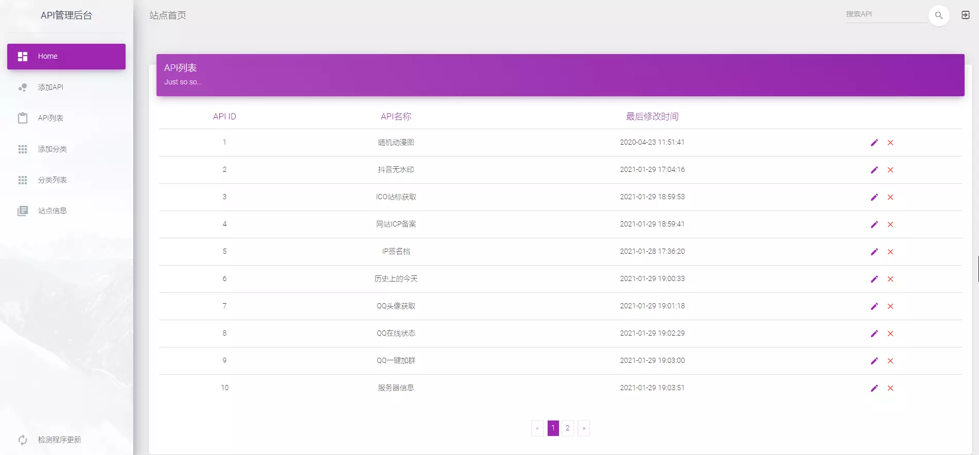This screenshot has width=979, height=455.
Task: Edit the 抖音无水印 API entry
Action: pyautogui.click(x=874, y=170)
